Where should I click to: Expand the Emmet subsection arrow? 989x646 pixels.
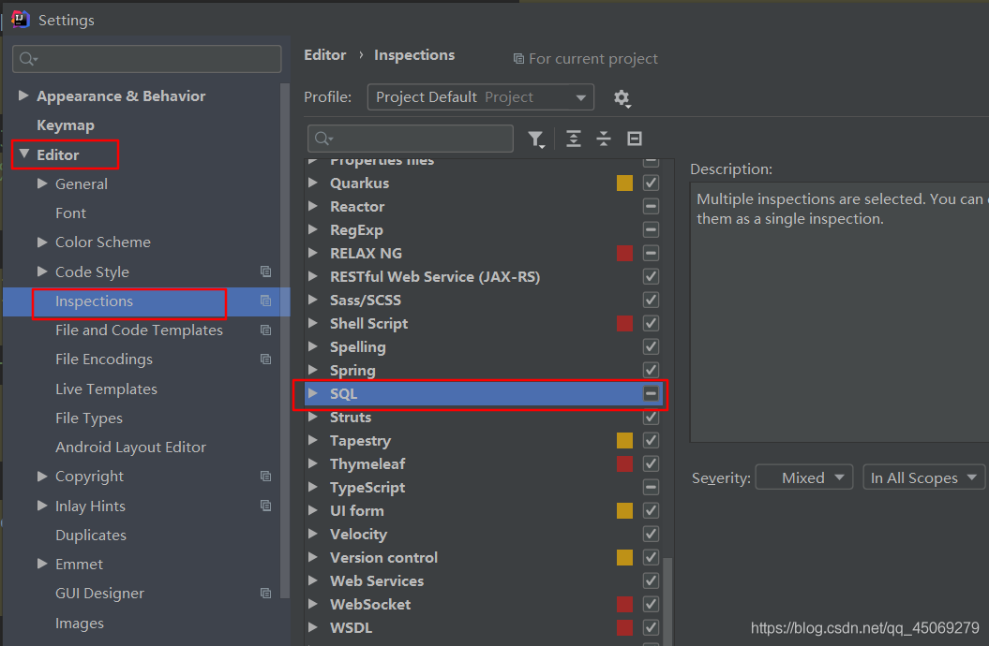click(x=42, y=564)
